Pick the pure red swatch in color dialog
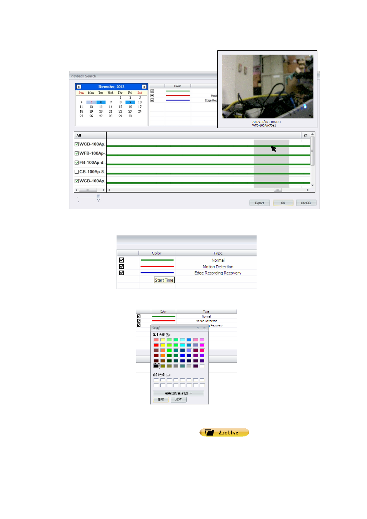The height and width of the screenshot is (519, 367). click(156, 345)
